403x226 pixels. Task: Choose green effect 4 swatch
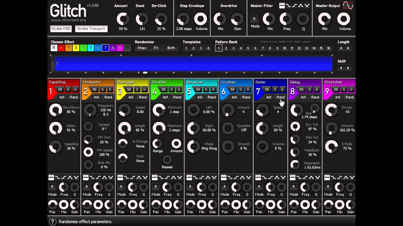pos(83,48)
